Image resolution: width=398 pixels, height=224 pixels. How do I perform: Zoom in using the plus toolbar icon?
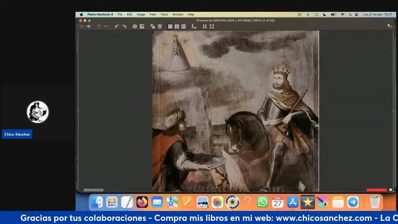tap(99, 26)
